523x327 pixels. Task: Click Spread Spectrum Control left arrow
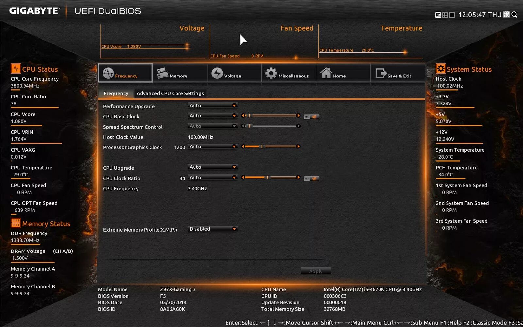[243, 126]
